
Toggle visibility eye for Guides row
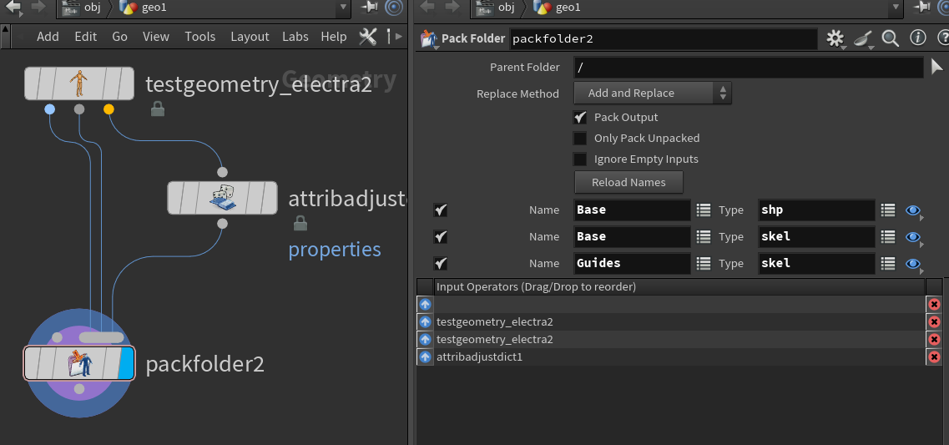pyautogui.click(x=913, y=264)
